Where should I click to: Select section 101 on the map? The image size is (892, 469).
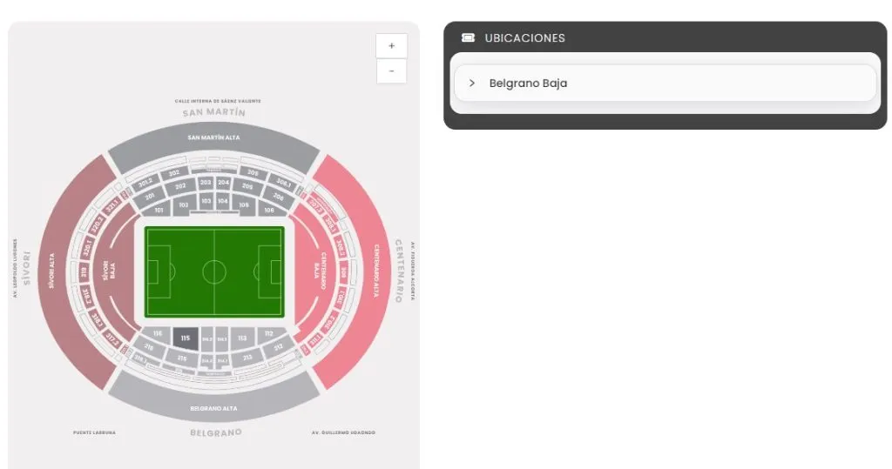[x=159, y=210]
